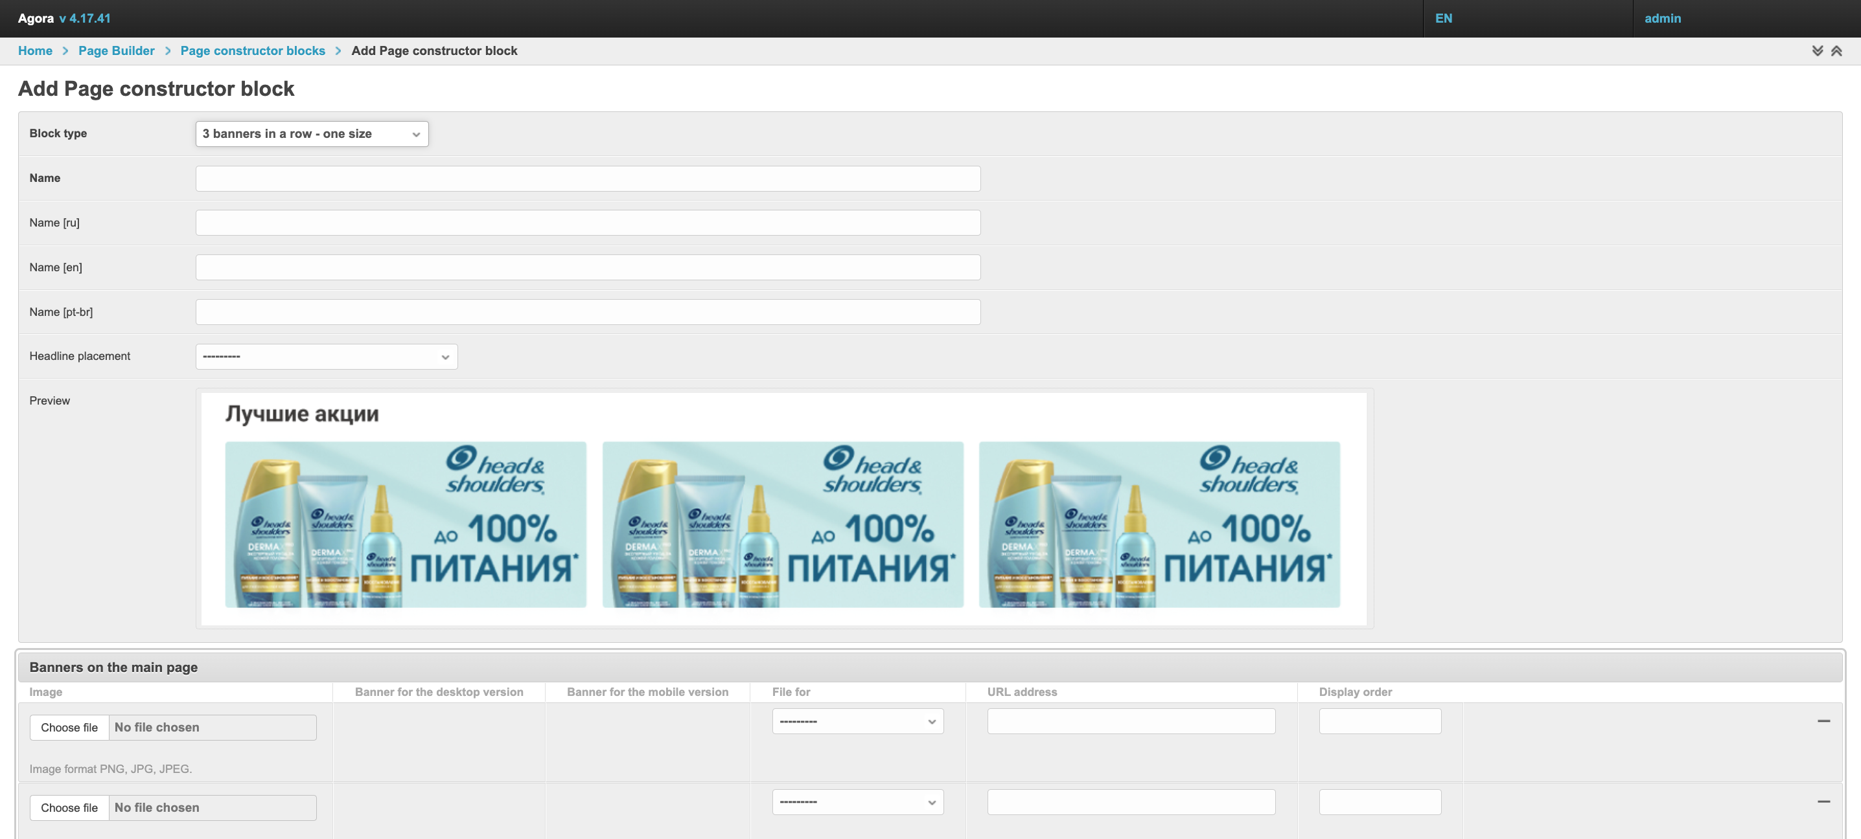Open the Block type dropdown
1861x839 pixels.
(x=312, y=134)
